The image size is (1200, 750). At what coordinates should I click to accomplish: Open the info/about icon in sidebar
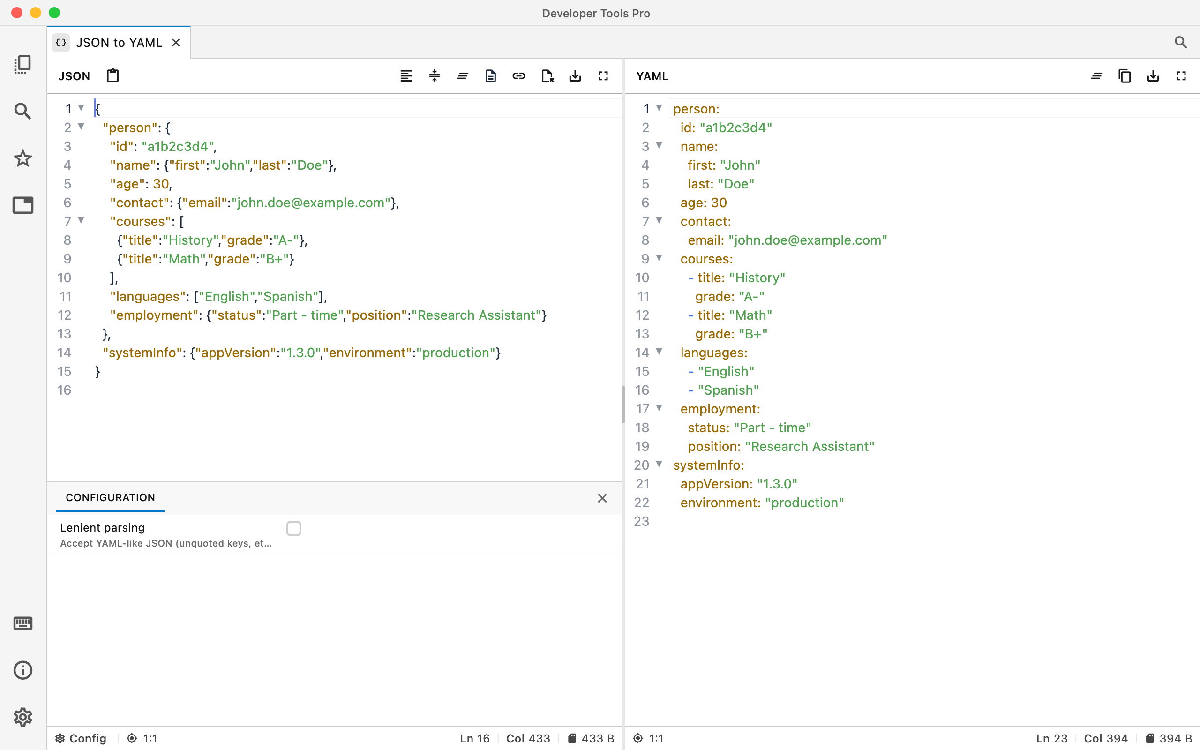pyautogui.click(x=23, y=670)
